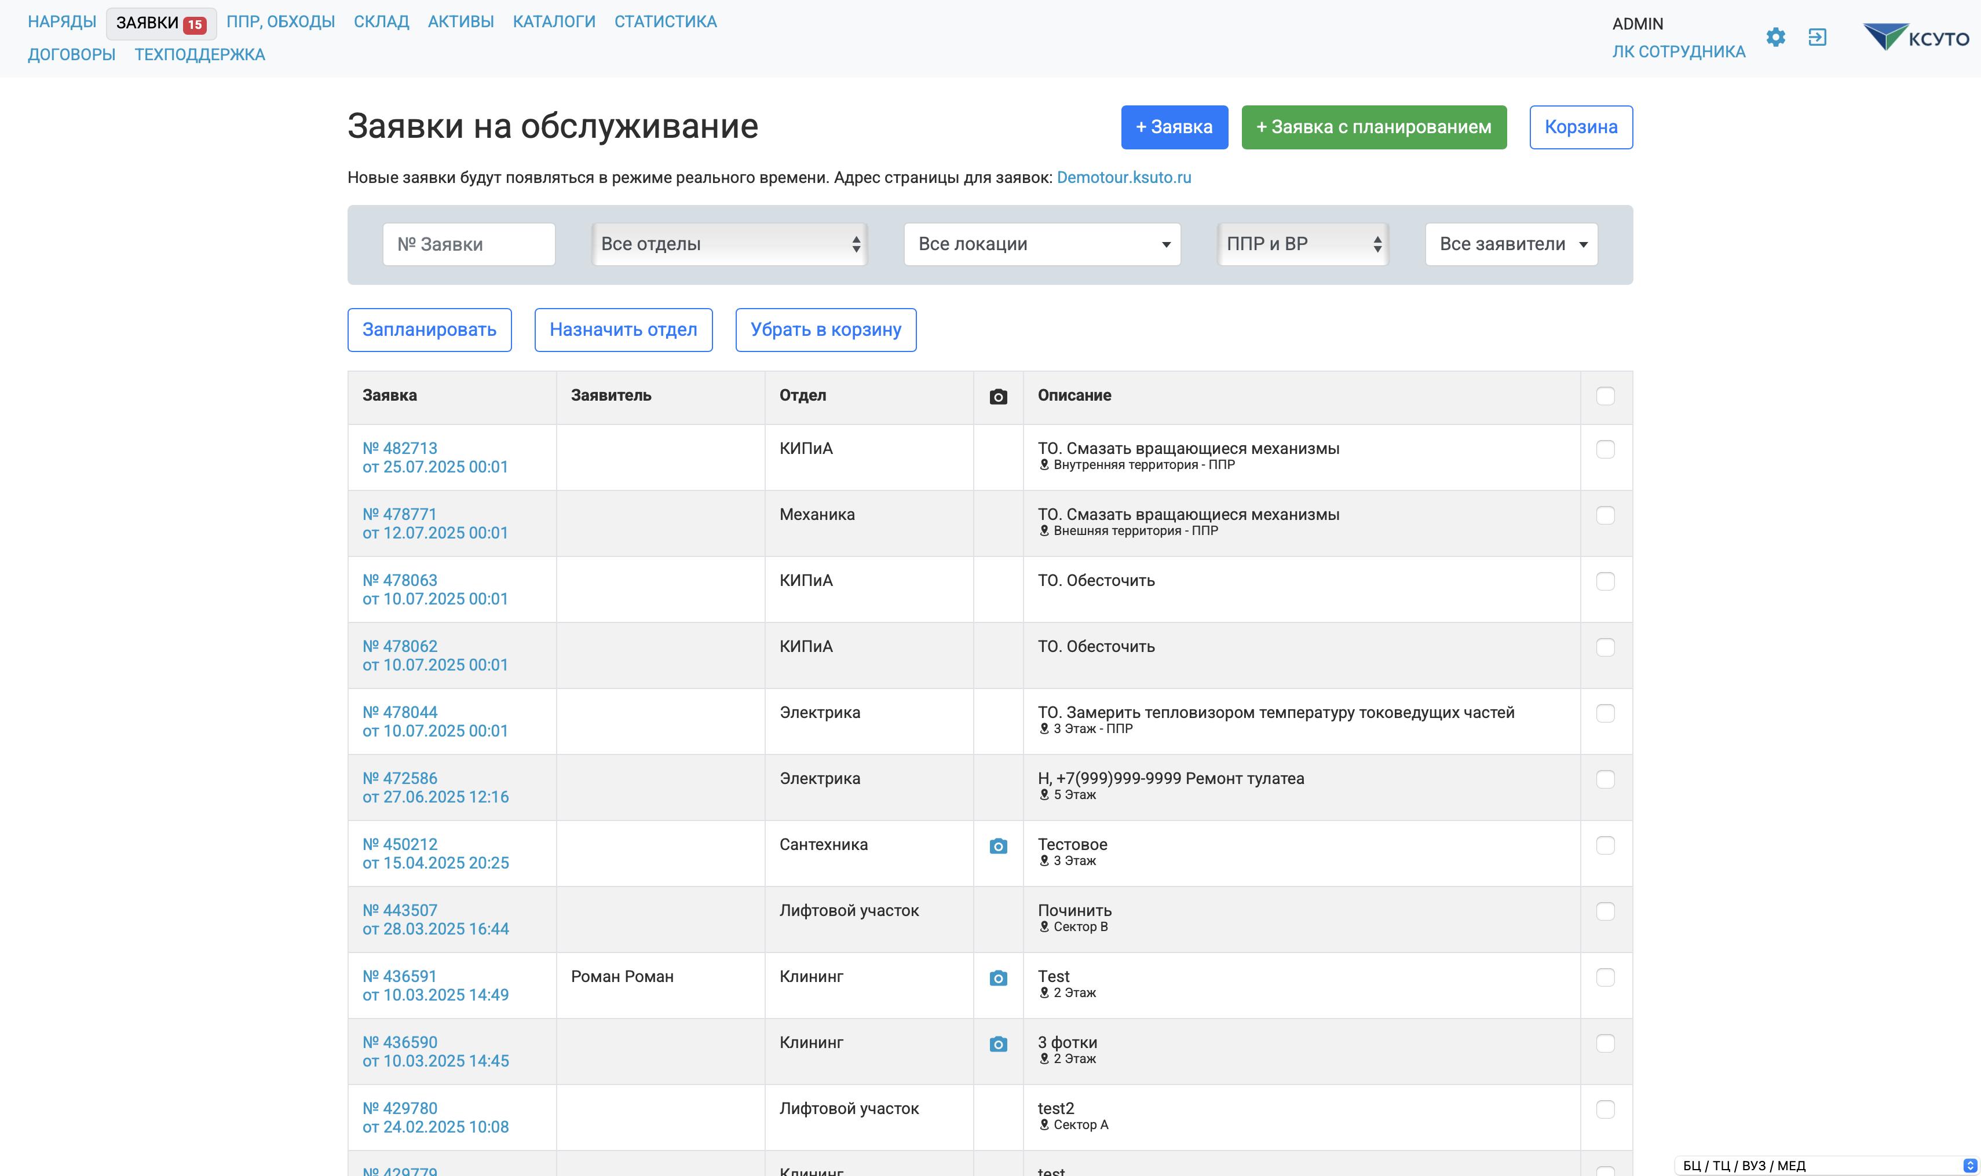Check the box for request № 482713
1981x1176 pixels.
tap(1604, 449)
